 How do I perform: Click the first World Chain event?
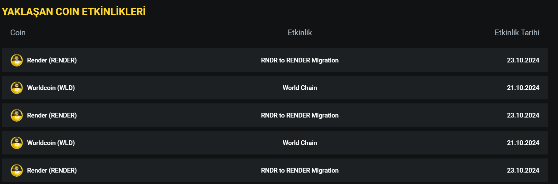[300, 88]
